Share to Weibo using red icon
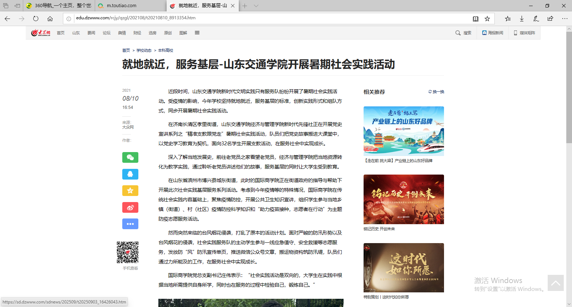The height and width of the screenshot is (307, 572). [130, 207]
